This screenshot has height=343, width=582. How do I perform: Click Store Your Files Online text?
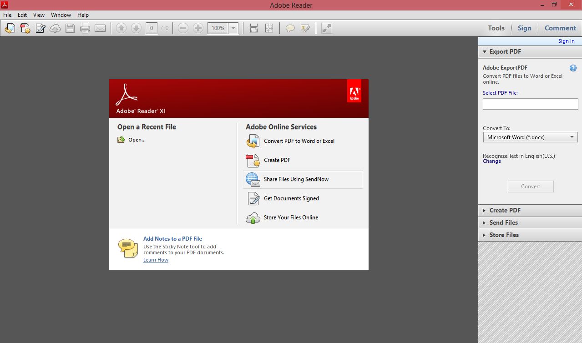pos(291,217)
